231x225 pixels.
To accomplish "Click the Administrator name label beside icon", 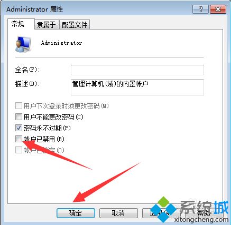I will pos(61,43).
